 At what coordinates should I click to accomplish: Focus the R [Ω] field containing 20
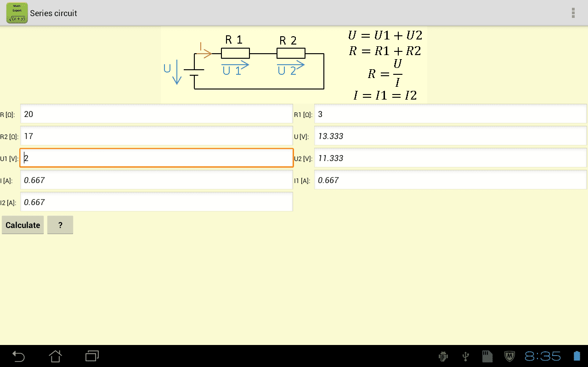(157, 114)
